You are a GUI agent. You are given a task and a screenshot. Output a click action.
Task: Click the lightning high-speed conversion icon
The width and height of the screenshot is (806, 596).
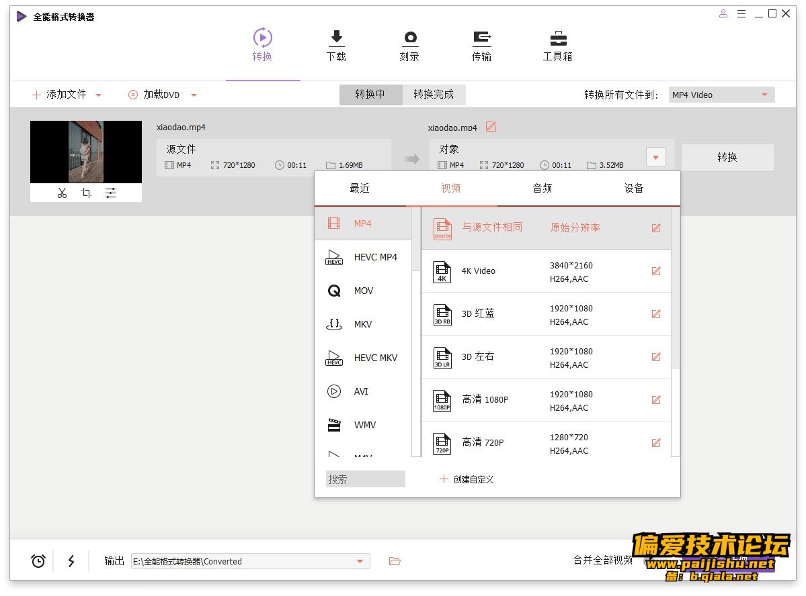(x=71, y=561)
